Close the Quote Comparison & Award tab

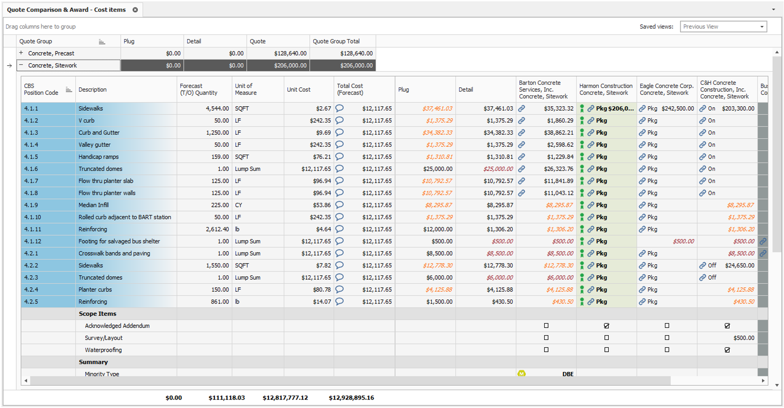[135, 10]
